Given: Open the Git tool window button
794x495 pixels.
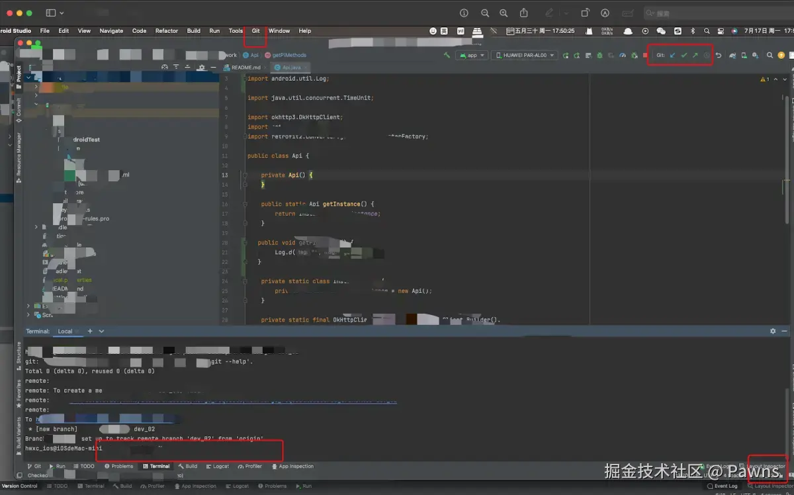Looking at the screenshot, I should 34,466.
